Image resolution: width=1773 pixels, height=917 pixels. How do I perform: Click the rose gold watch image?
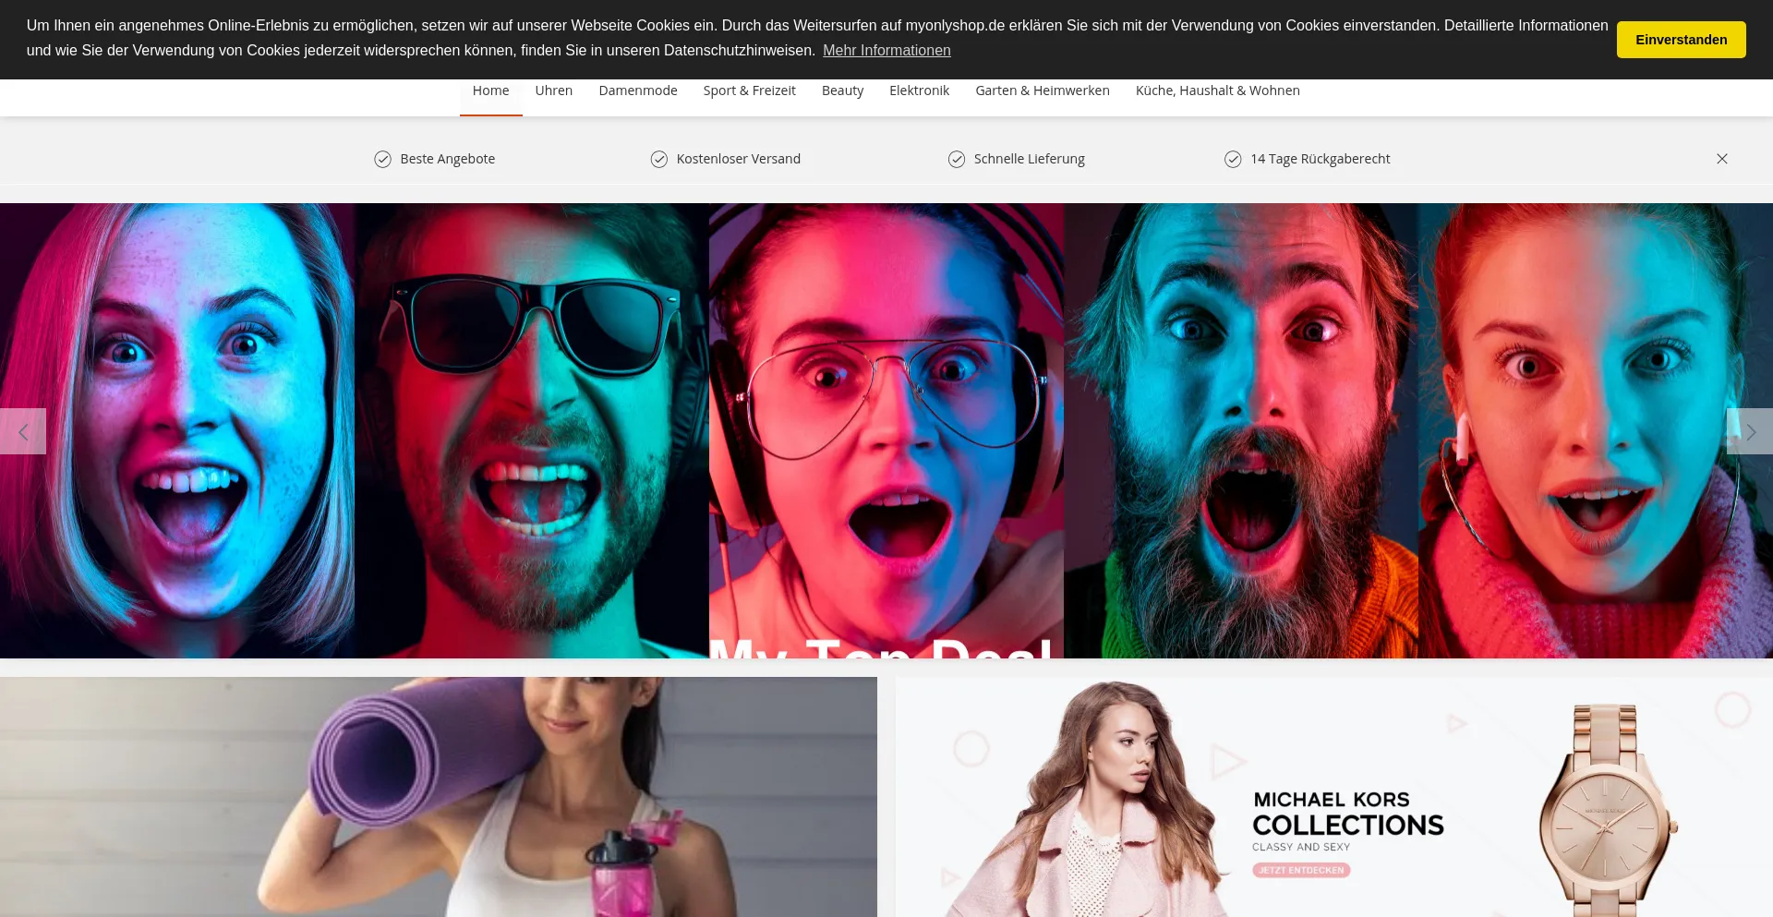click(x=1607, y=811)
